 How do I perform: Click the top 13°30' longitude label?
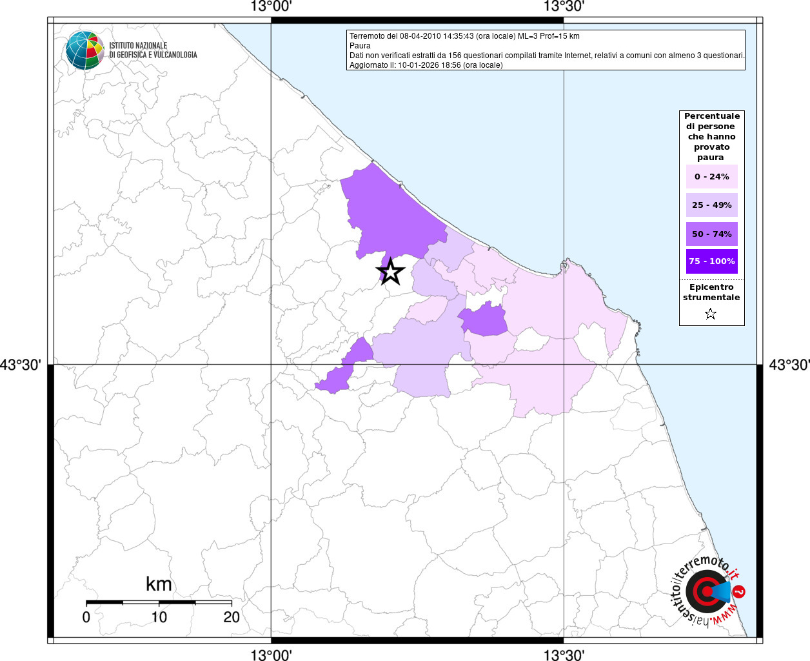coord(564,7)
